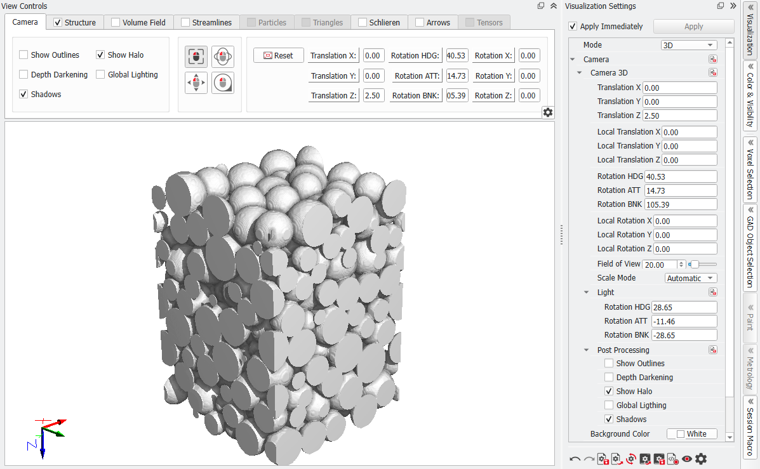The height and width of the screenshot is (469, 760).
Task: Click the Reset camera button
Action: click(278, 56)
